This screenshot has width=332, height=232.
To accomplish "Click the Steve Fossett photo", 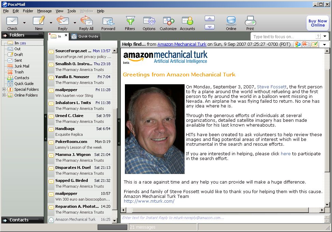I will pyautogui.click(x=155, y=129).
